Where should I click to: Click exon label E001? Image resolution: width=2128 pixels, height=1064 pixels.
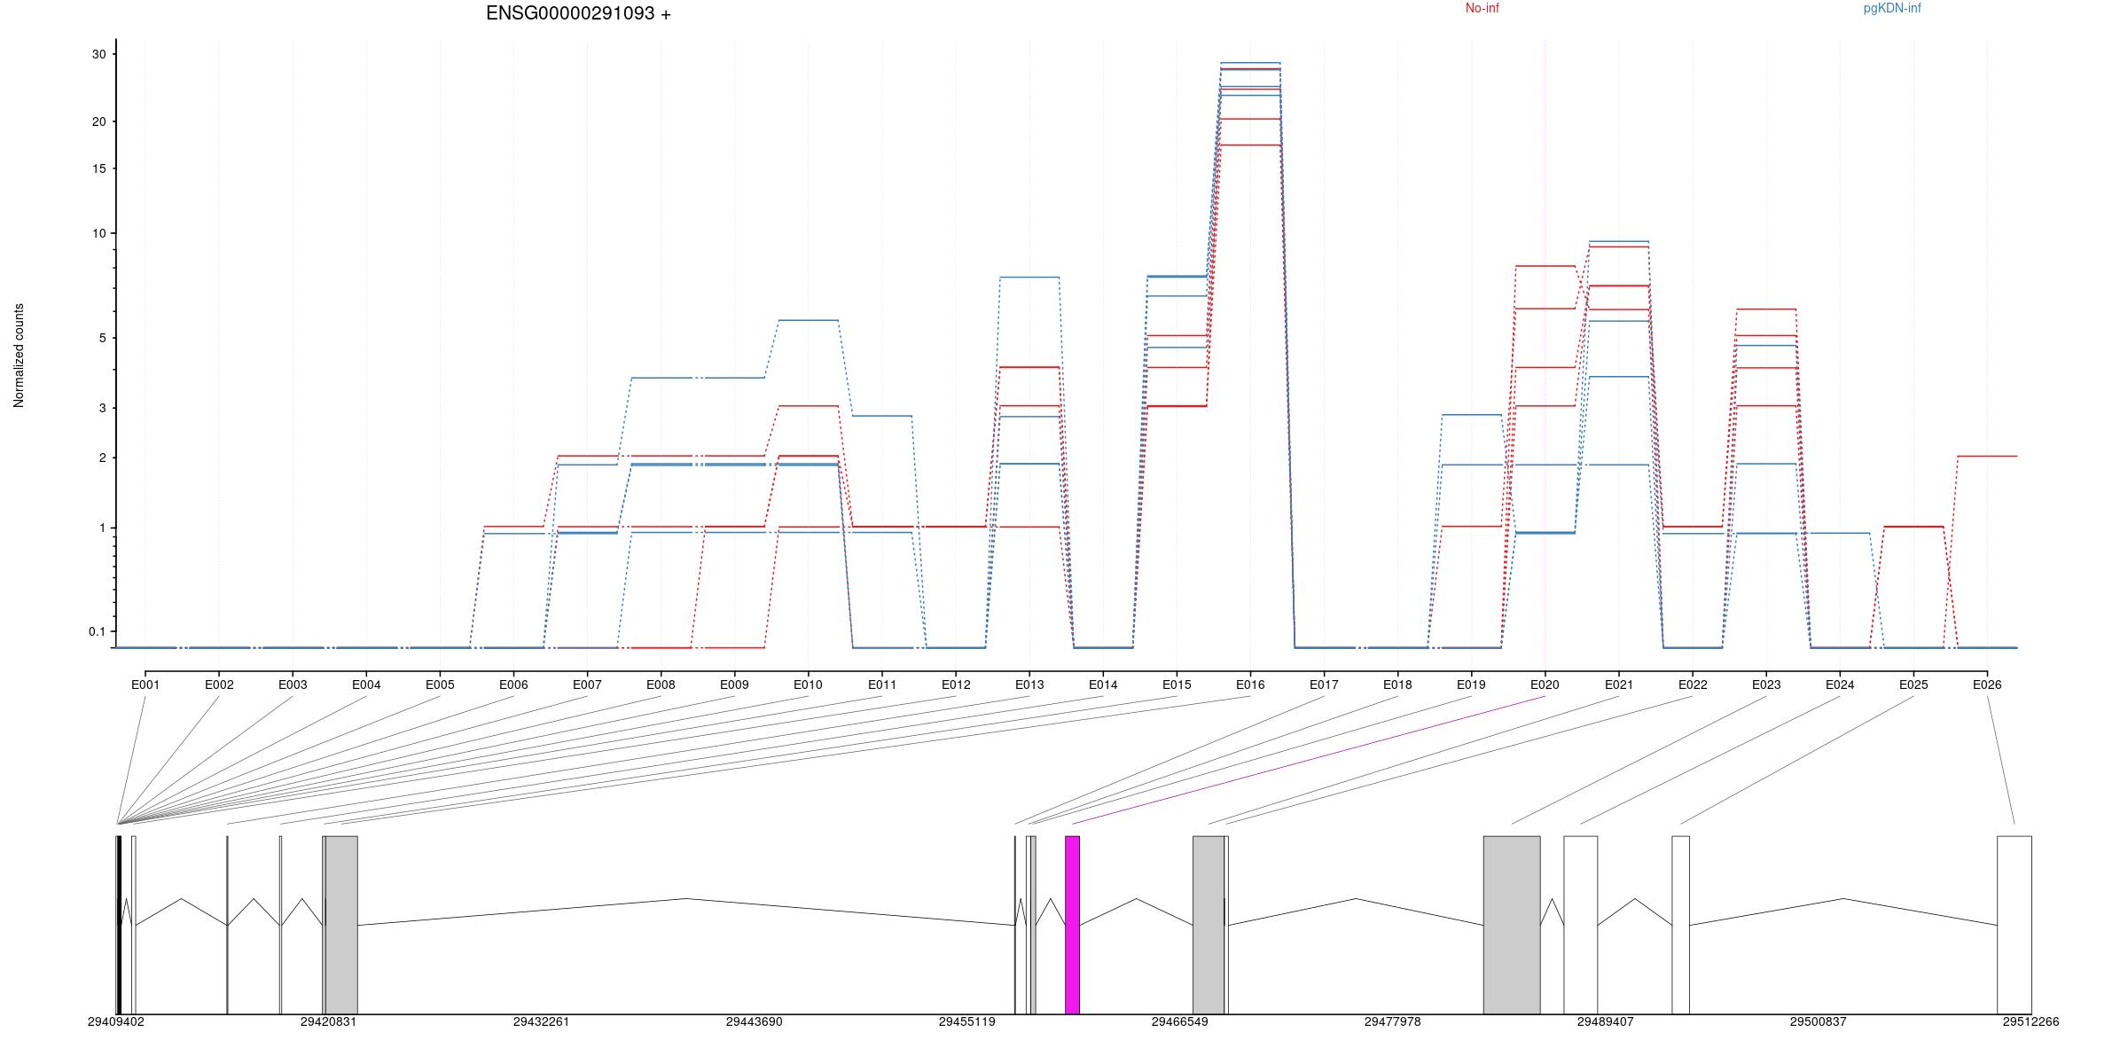145,685
